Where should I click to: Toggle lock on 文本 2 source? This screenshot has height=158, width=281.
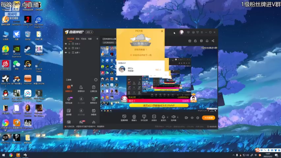(69, 44)
